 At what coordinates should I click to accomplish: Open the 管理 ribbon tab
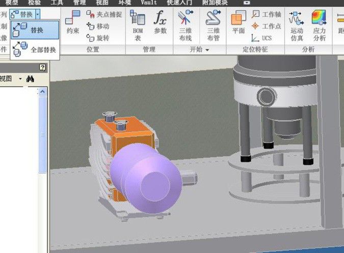80,3
